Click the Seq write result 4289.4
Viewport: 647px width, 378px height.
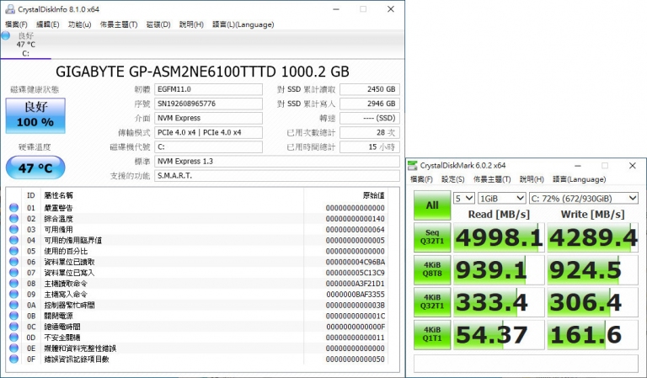click(x=592, y=237)
